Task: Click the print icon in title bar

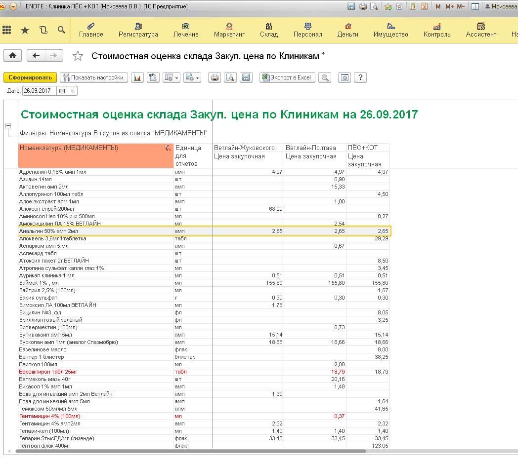Action: (x=363, y=6)
